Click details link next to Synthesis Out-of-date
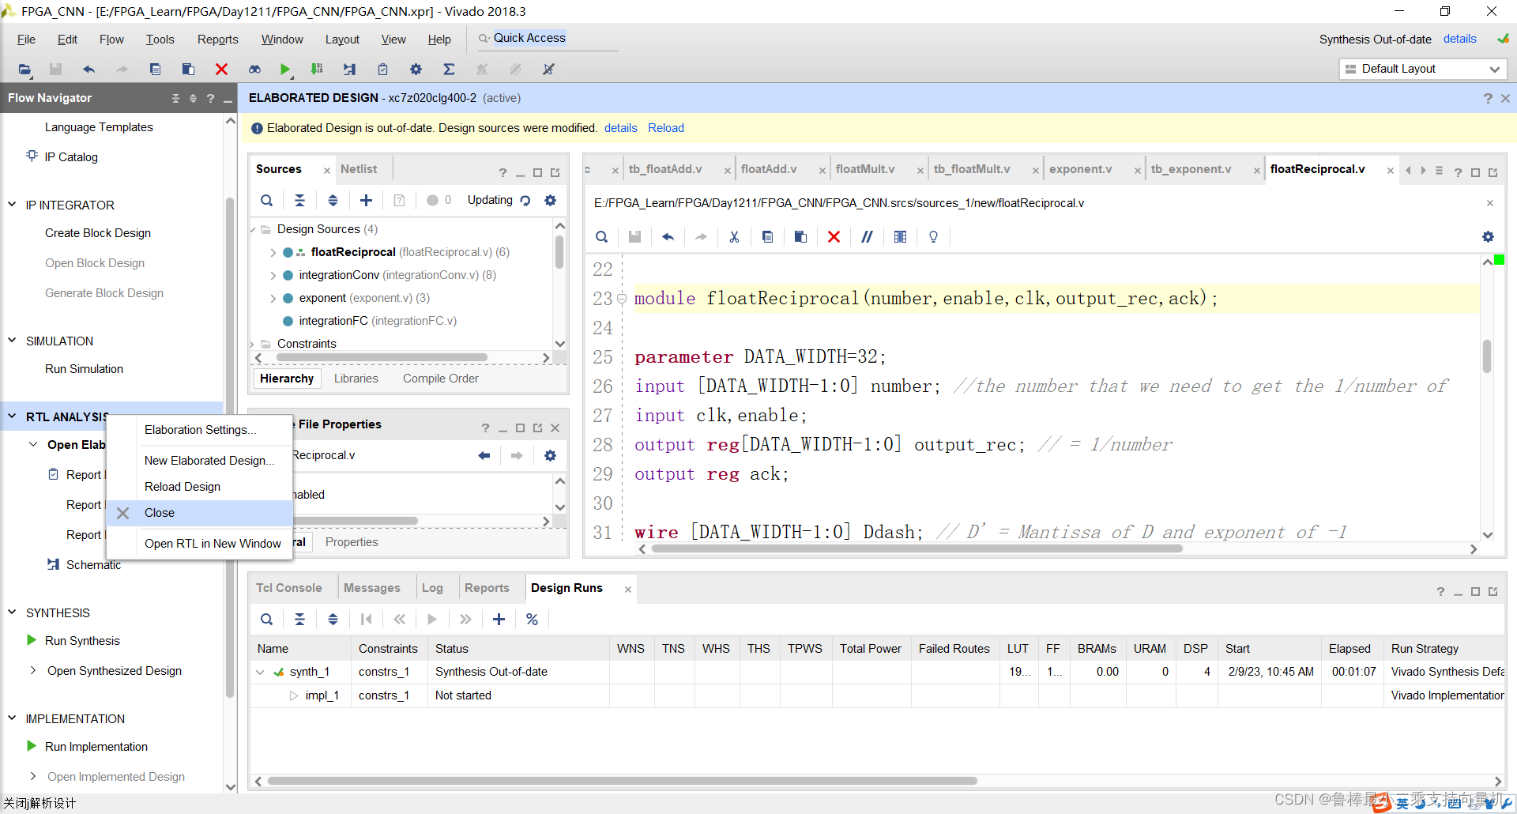 (x=1459, y=39)
